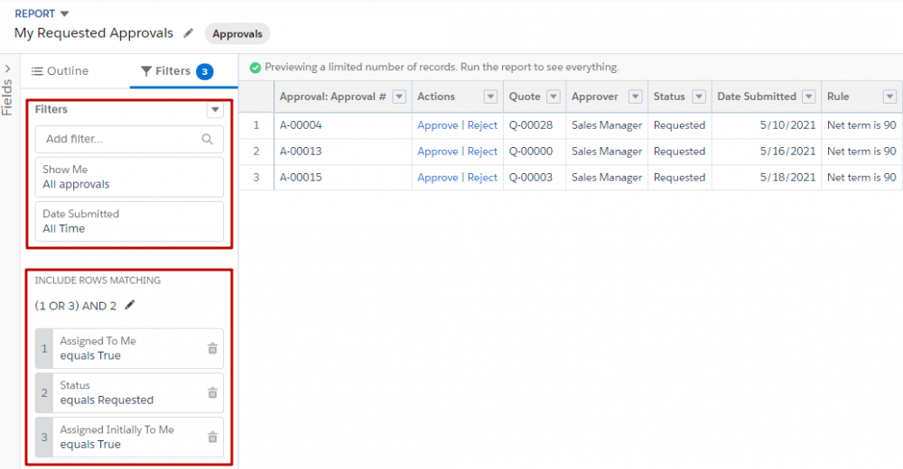Click quote Q-00028 cell
Viewport: 903px width, 469px height.
(x=535, y=125)
